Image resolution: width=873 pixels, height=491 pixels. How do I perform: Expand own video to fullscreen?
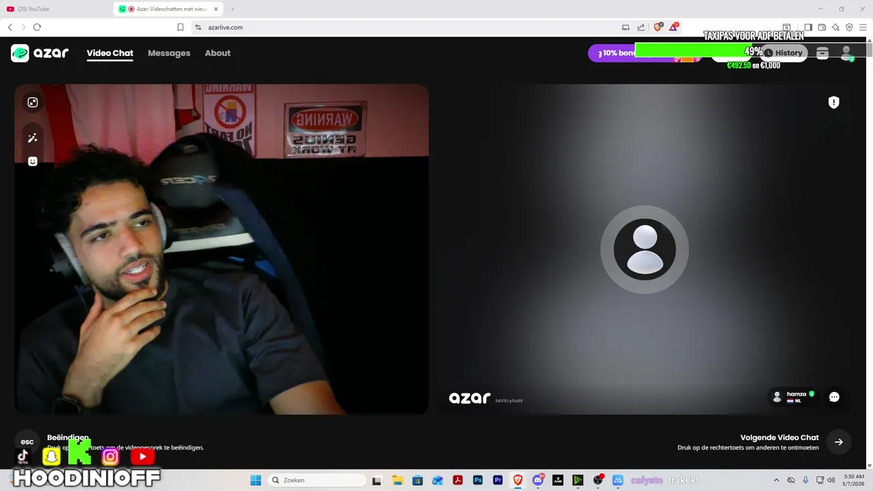coord(33,102)
